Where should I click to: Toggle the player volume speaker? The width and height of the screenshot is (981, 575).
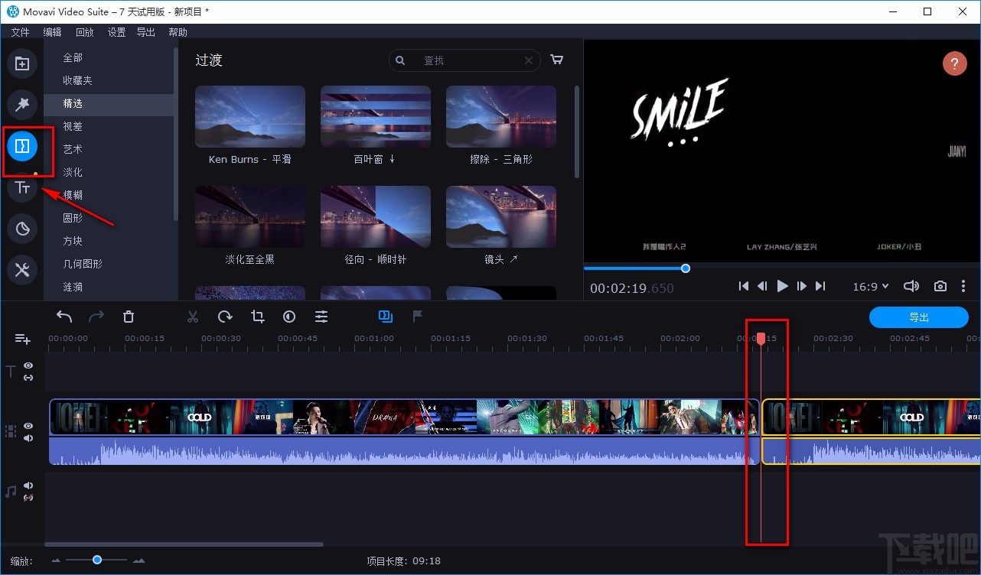911,286
